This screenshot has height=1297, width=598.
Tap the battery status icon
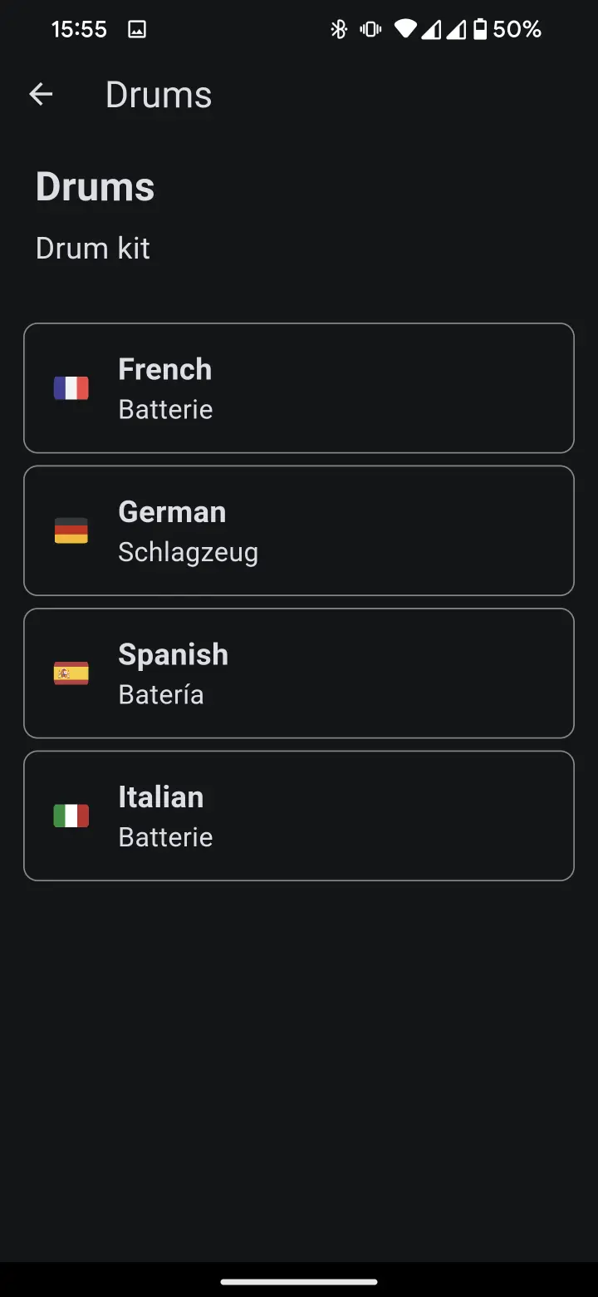click(x=479, y=30)
